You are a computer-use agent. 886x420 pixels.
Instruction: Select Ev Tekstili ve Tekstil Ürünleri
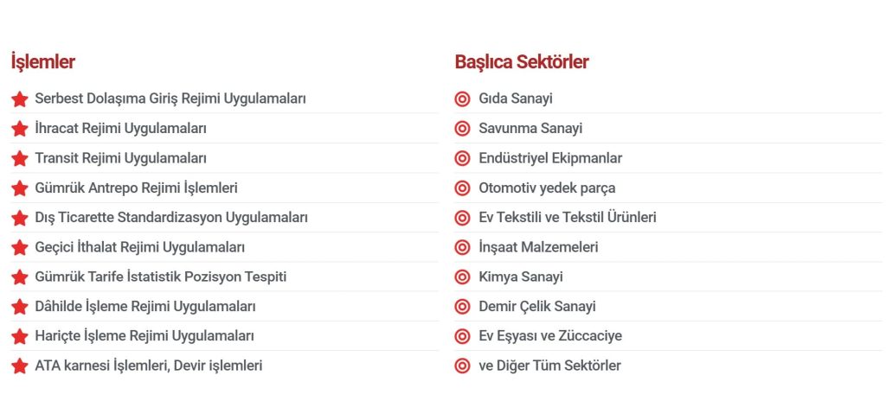567,217
